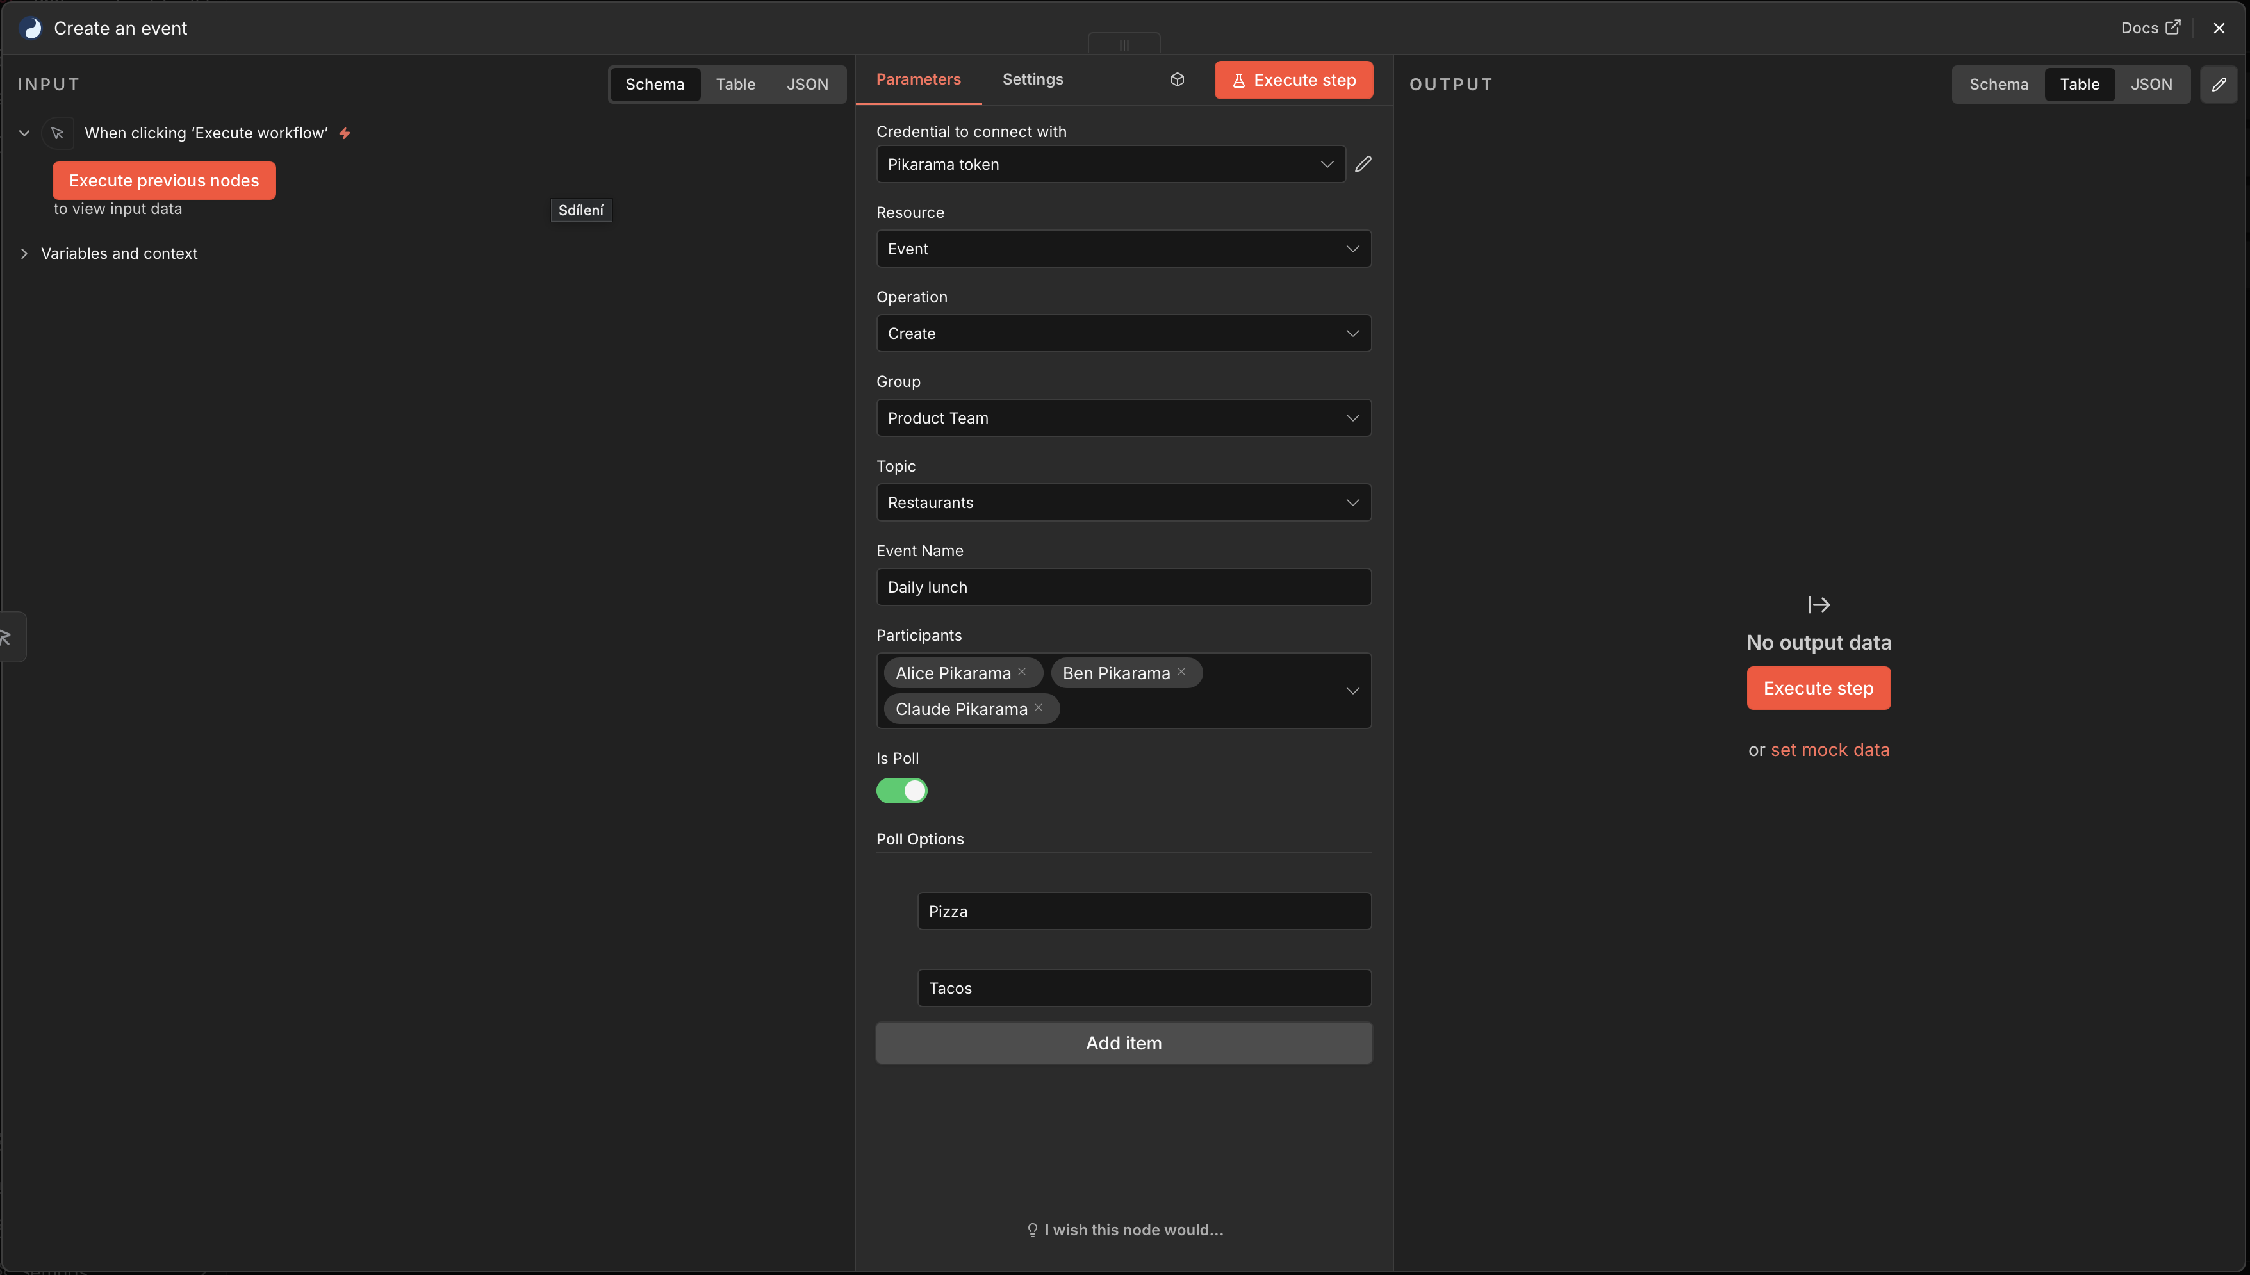Switch to the Settings tab
This screenshot has width=2250, height=1275.
pos(1032,79)
